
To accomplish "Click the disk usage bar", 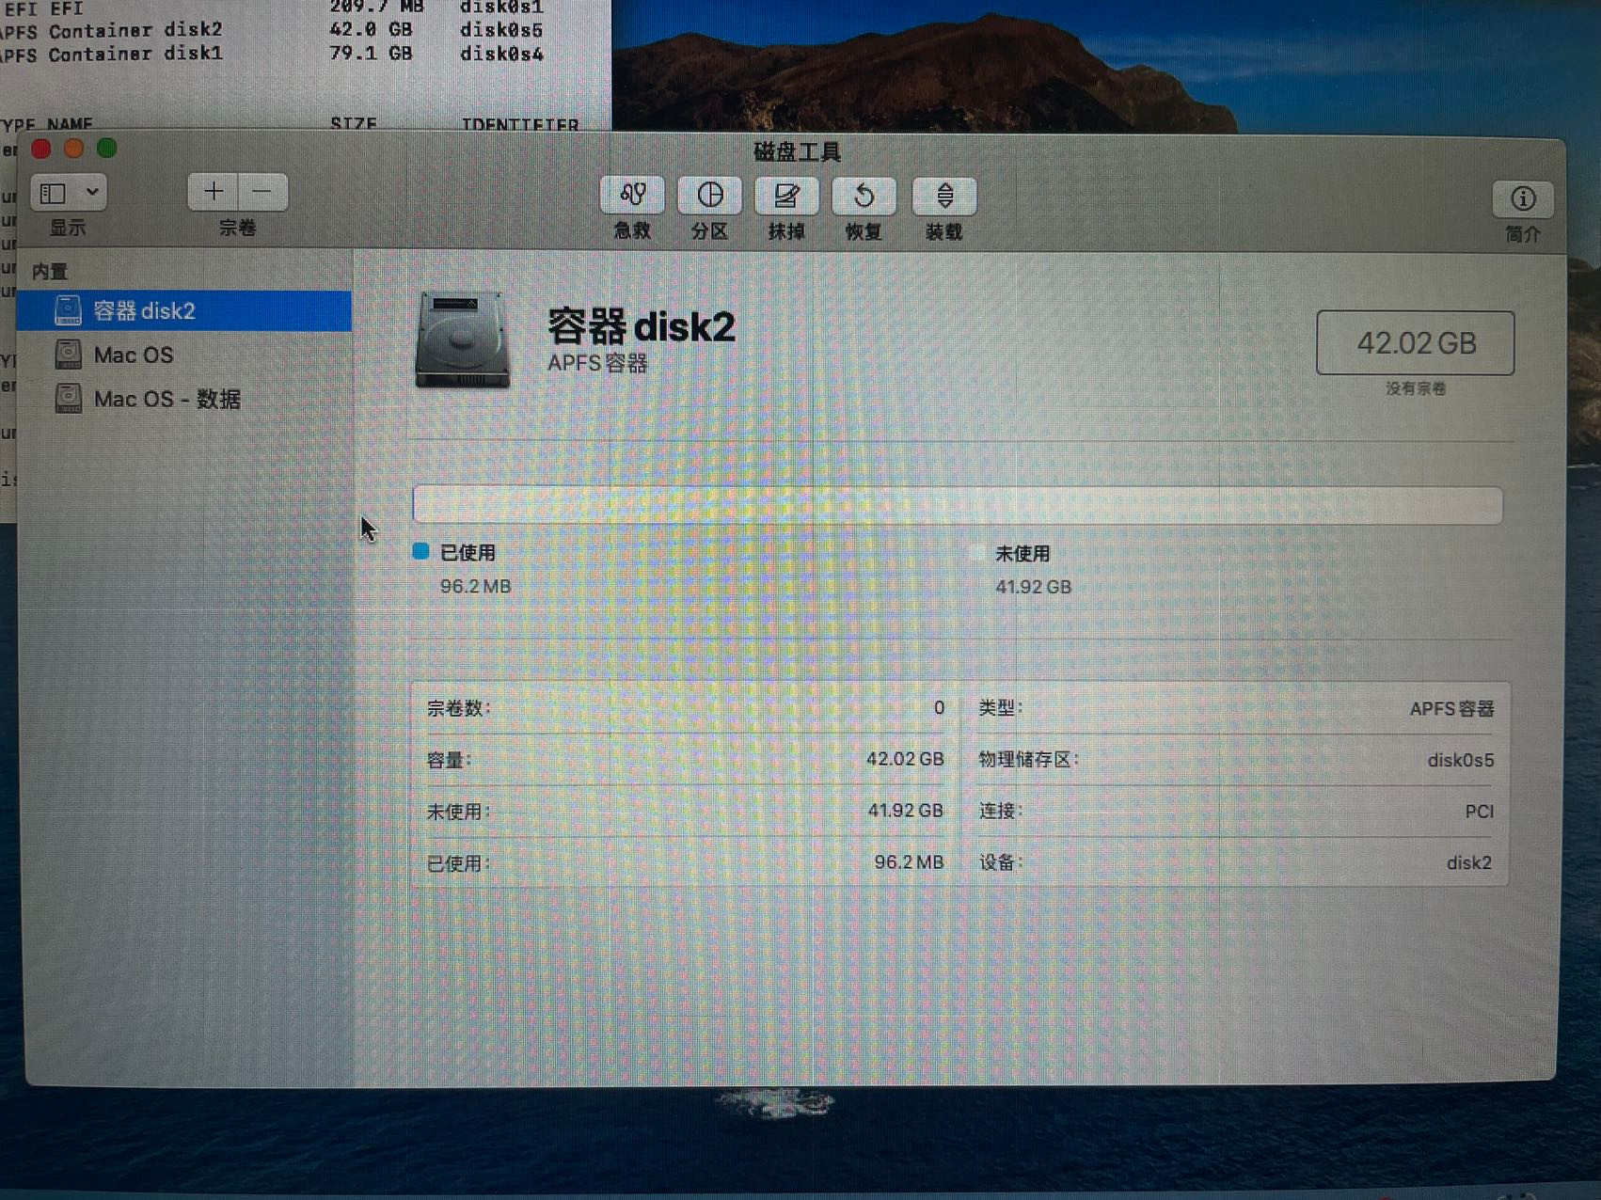I will (x=957, y=505).
